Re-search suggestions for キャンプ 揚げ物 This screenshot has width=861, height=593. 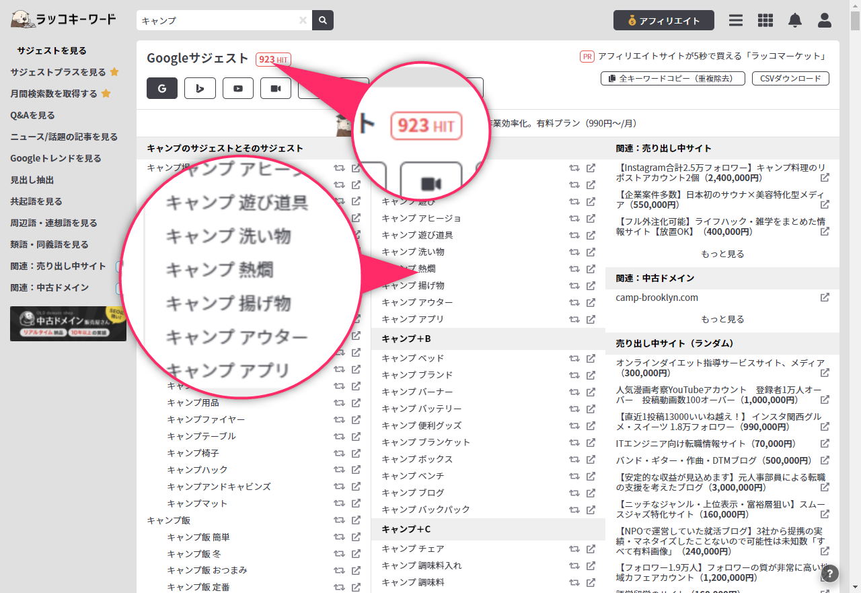[574, 285]
